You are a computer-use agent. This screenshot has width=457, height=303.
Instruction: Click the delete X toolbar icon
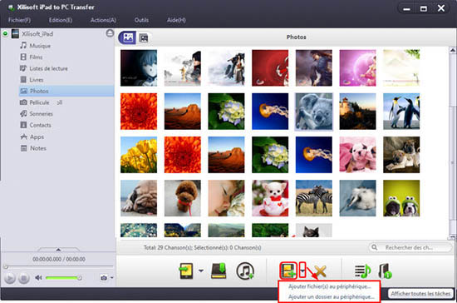click(320, 271)
